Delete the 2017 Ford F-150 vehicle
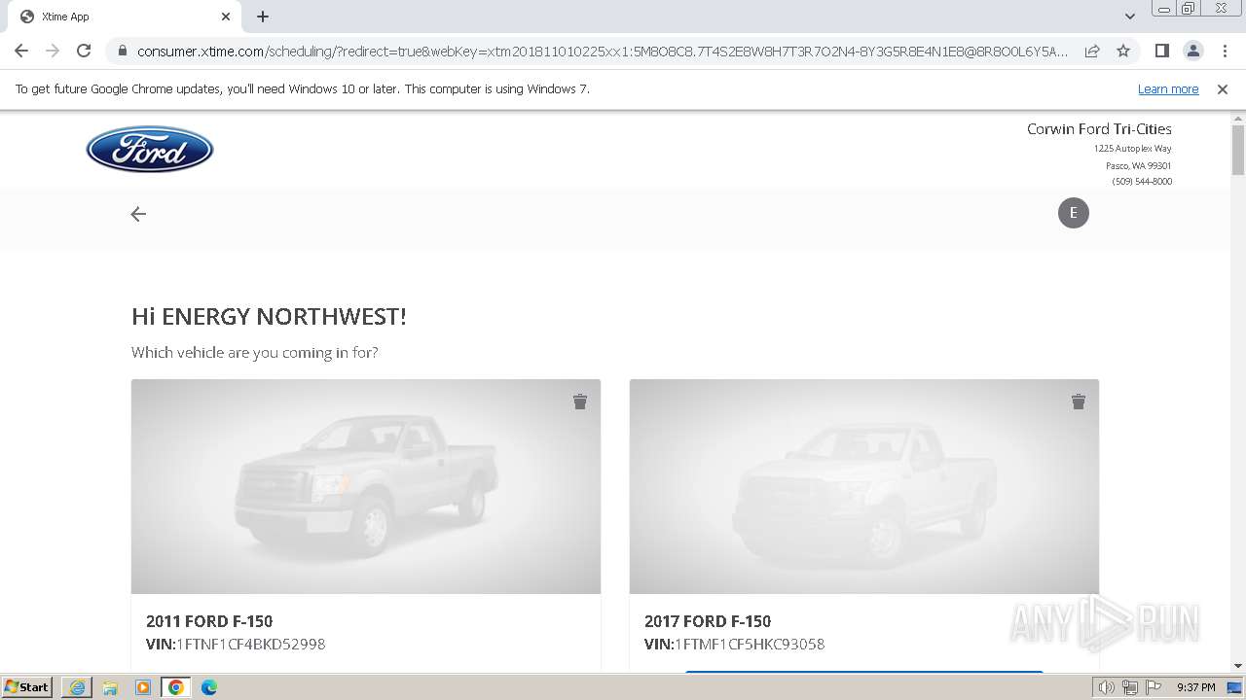 pos(1079,402)
